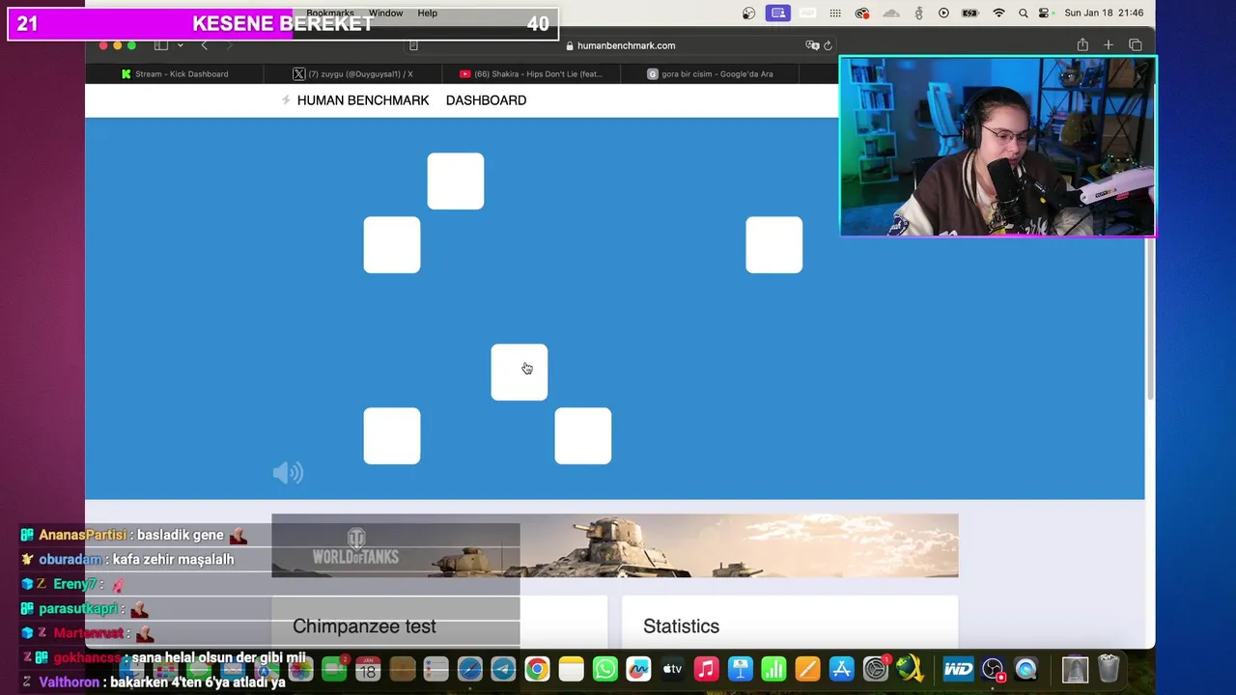Open the Wi-Fi menu bar icon
Viewport: 1236px width, 695px height.
[998, 13]
